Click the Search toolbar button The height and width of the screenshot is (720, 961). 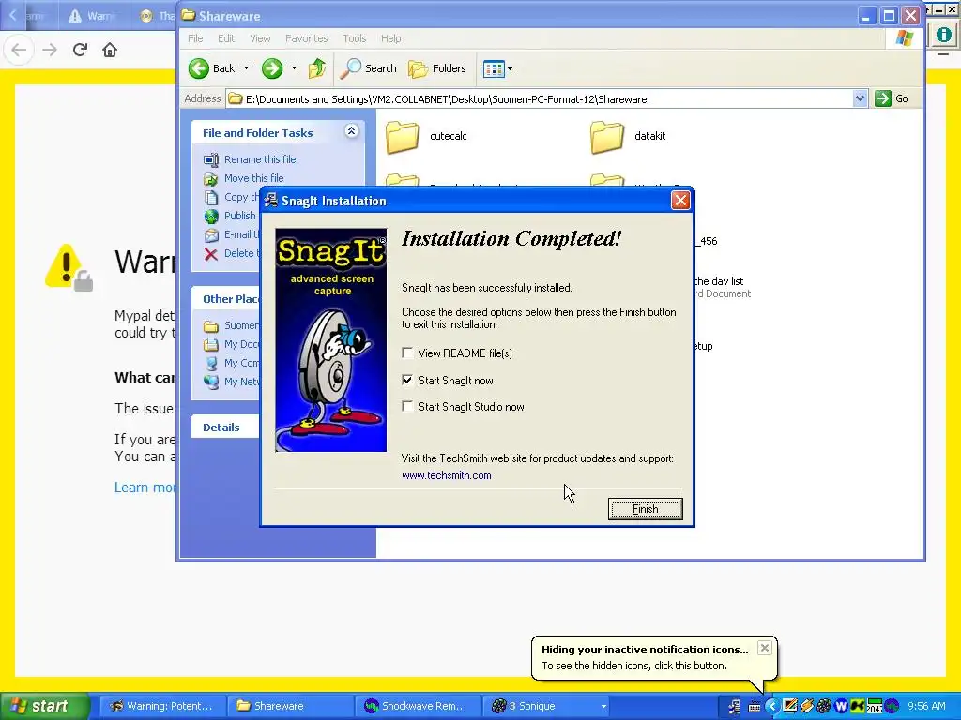coord(368,68)
